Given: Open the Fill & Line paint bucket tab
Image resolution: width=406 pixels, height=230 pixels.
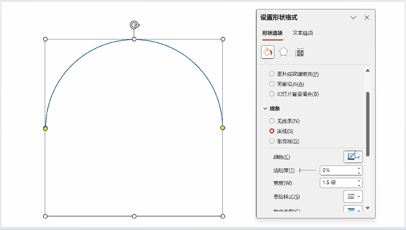Looking at the screenshot, I should click(x=268, y=52).
